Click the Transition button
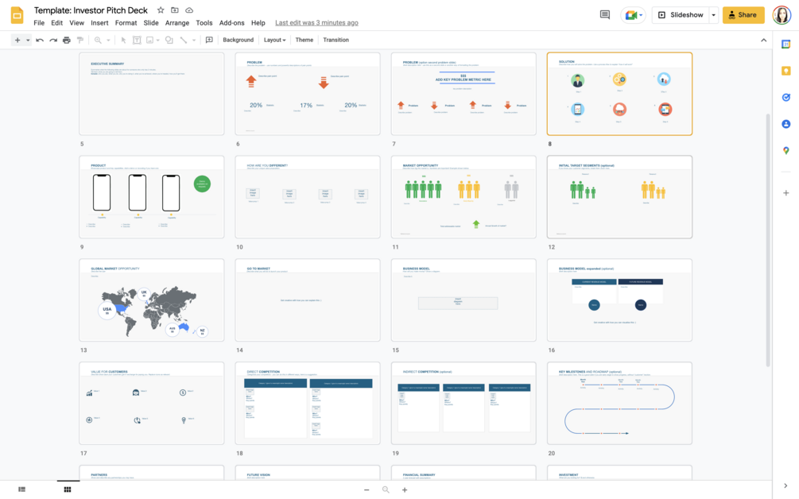 pyautogui.click(x=336, y=40)
